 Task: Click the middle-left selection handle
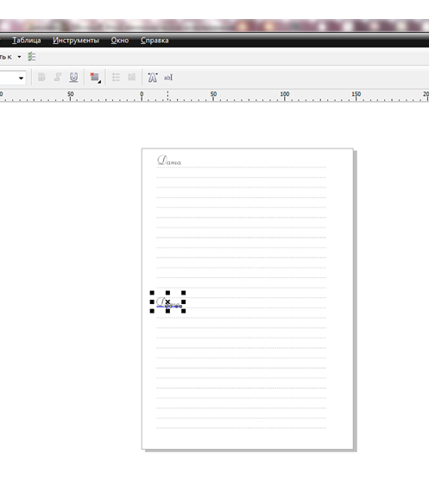click(x=152, y=301)
